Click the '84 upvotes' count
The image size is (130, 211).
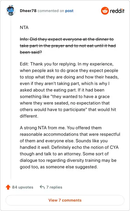pyautogui.click(x=22, y=187)
